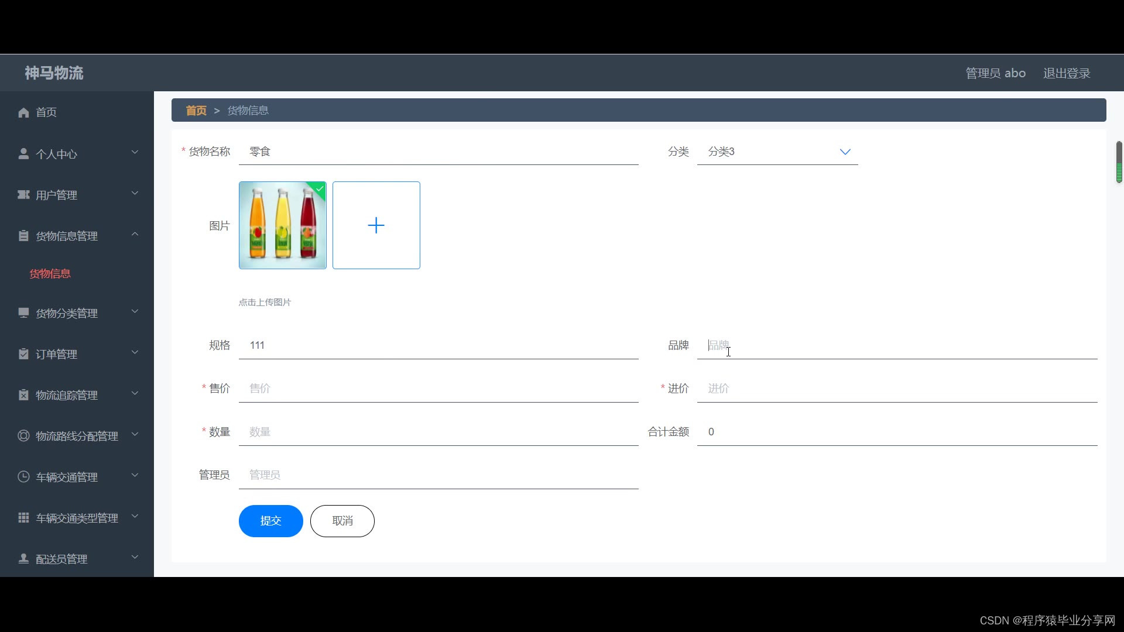Click the 售价 input field
This screenshot has width=1124, height=632.
(438, 389)
